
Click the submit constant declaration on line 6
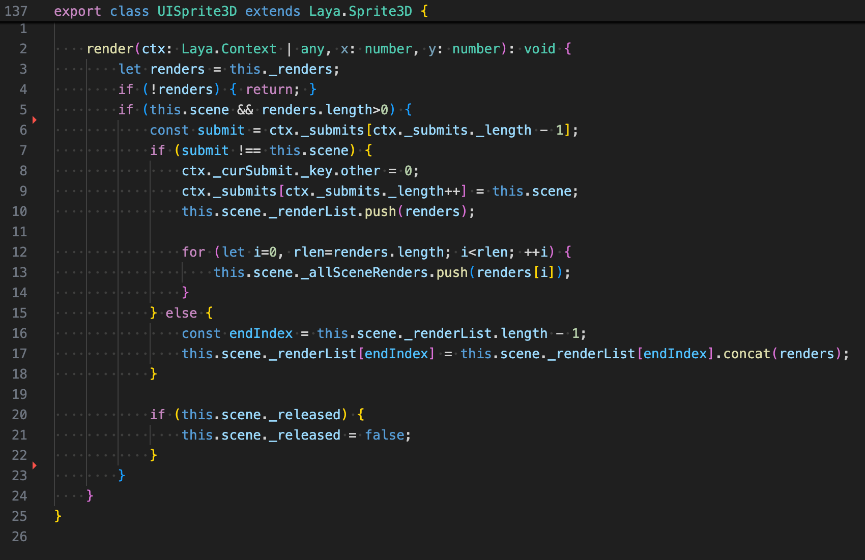coord(221,130)
